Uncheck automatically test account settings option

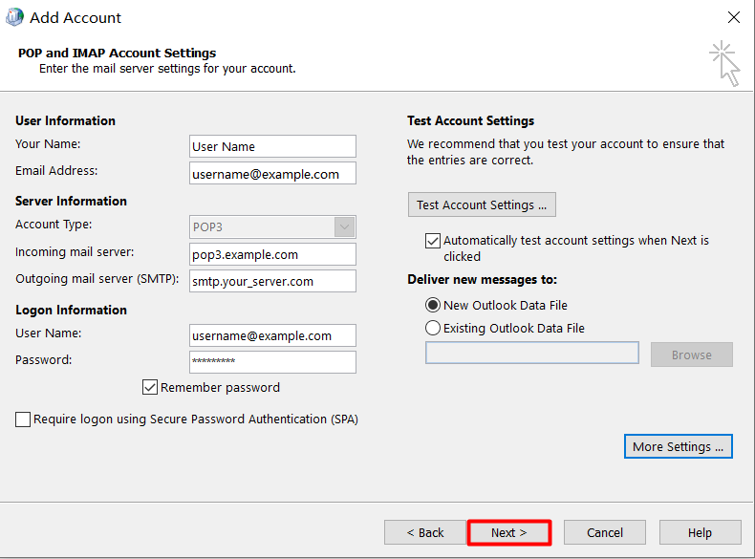pos(433,242)
